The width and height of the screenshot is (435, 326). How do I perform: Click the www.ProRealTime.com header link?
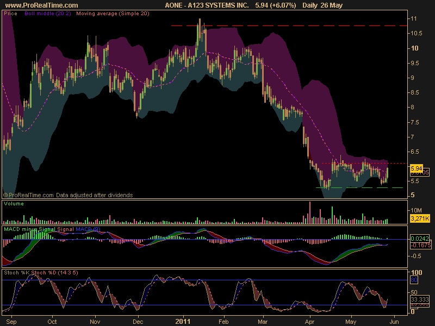42,5
